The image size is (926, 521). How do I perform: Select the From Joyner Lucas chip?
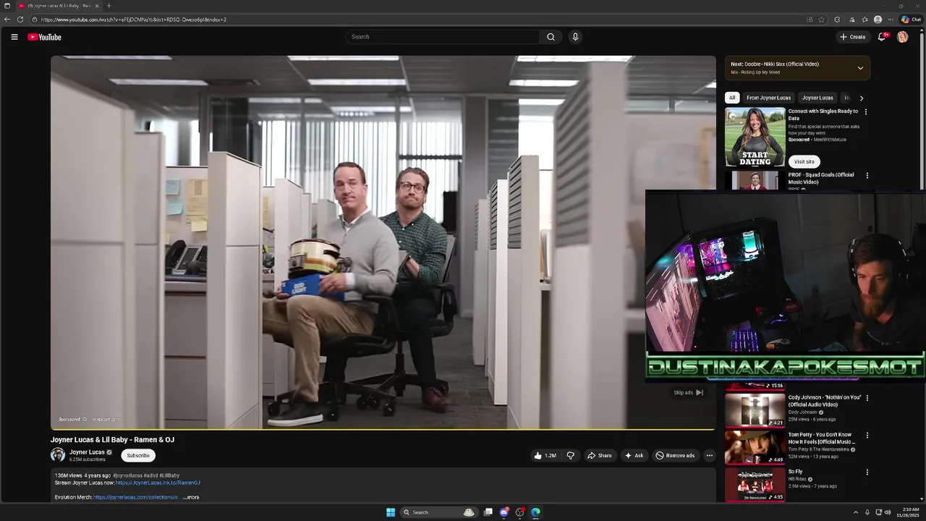768,98
